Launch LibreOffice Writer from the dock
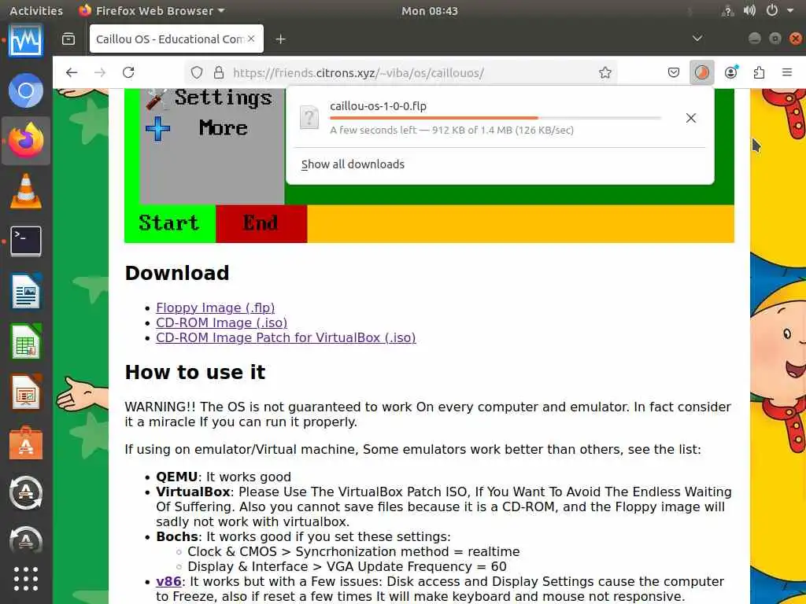Viewport: 806px width, 604px height. point(26,291)
